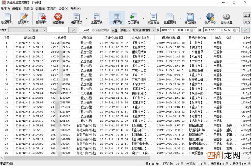Expand the 导出表格 dropdown arrow
The height and width of the screenshot is (166, 251).
[x=143, y=18]
